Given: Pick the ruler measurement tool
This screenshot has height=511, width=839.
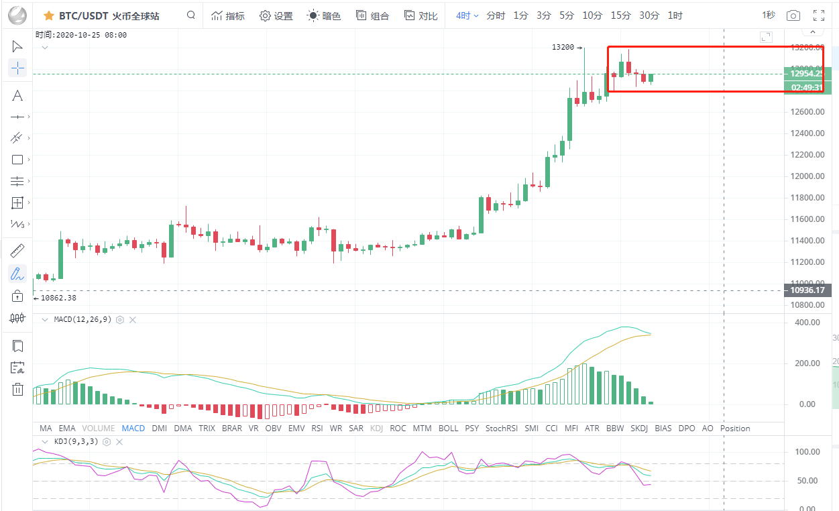Looking at the screenshot, I should click(x=17, y=251).
